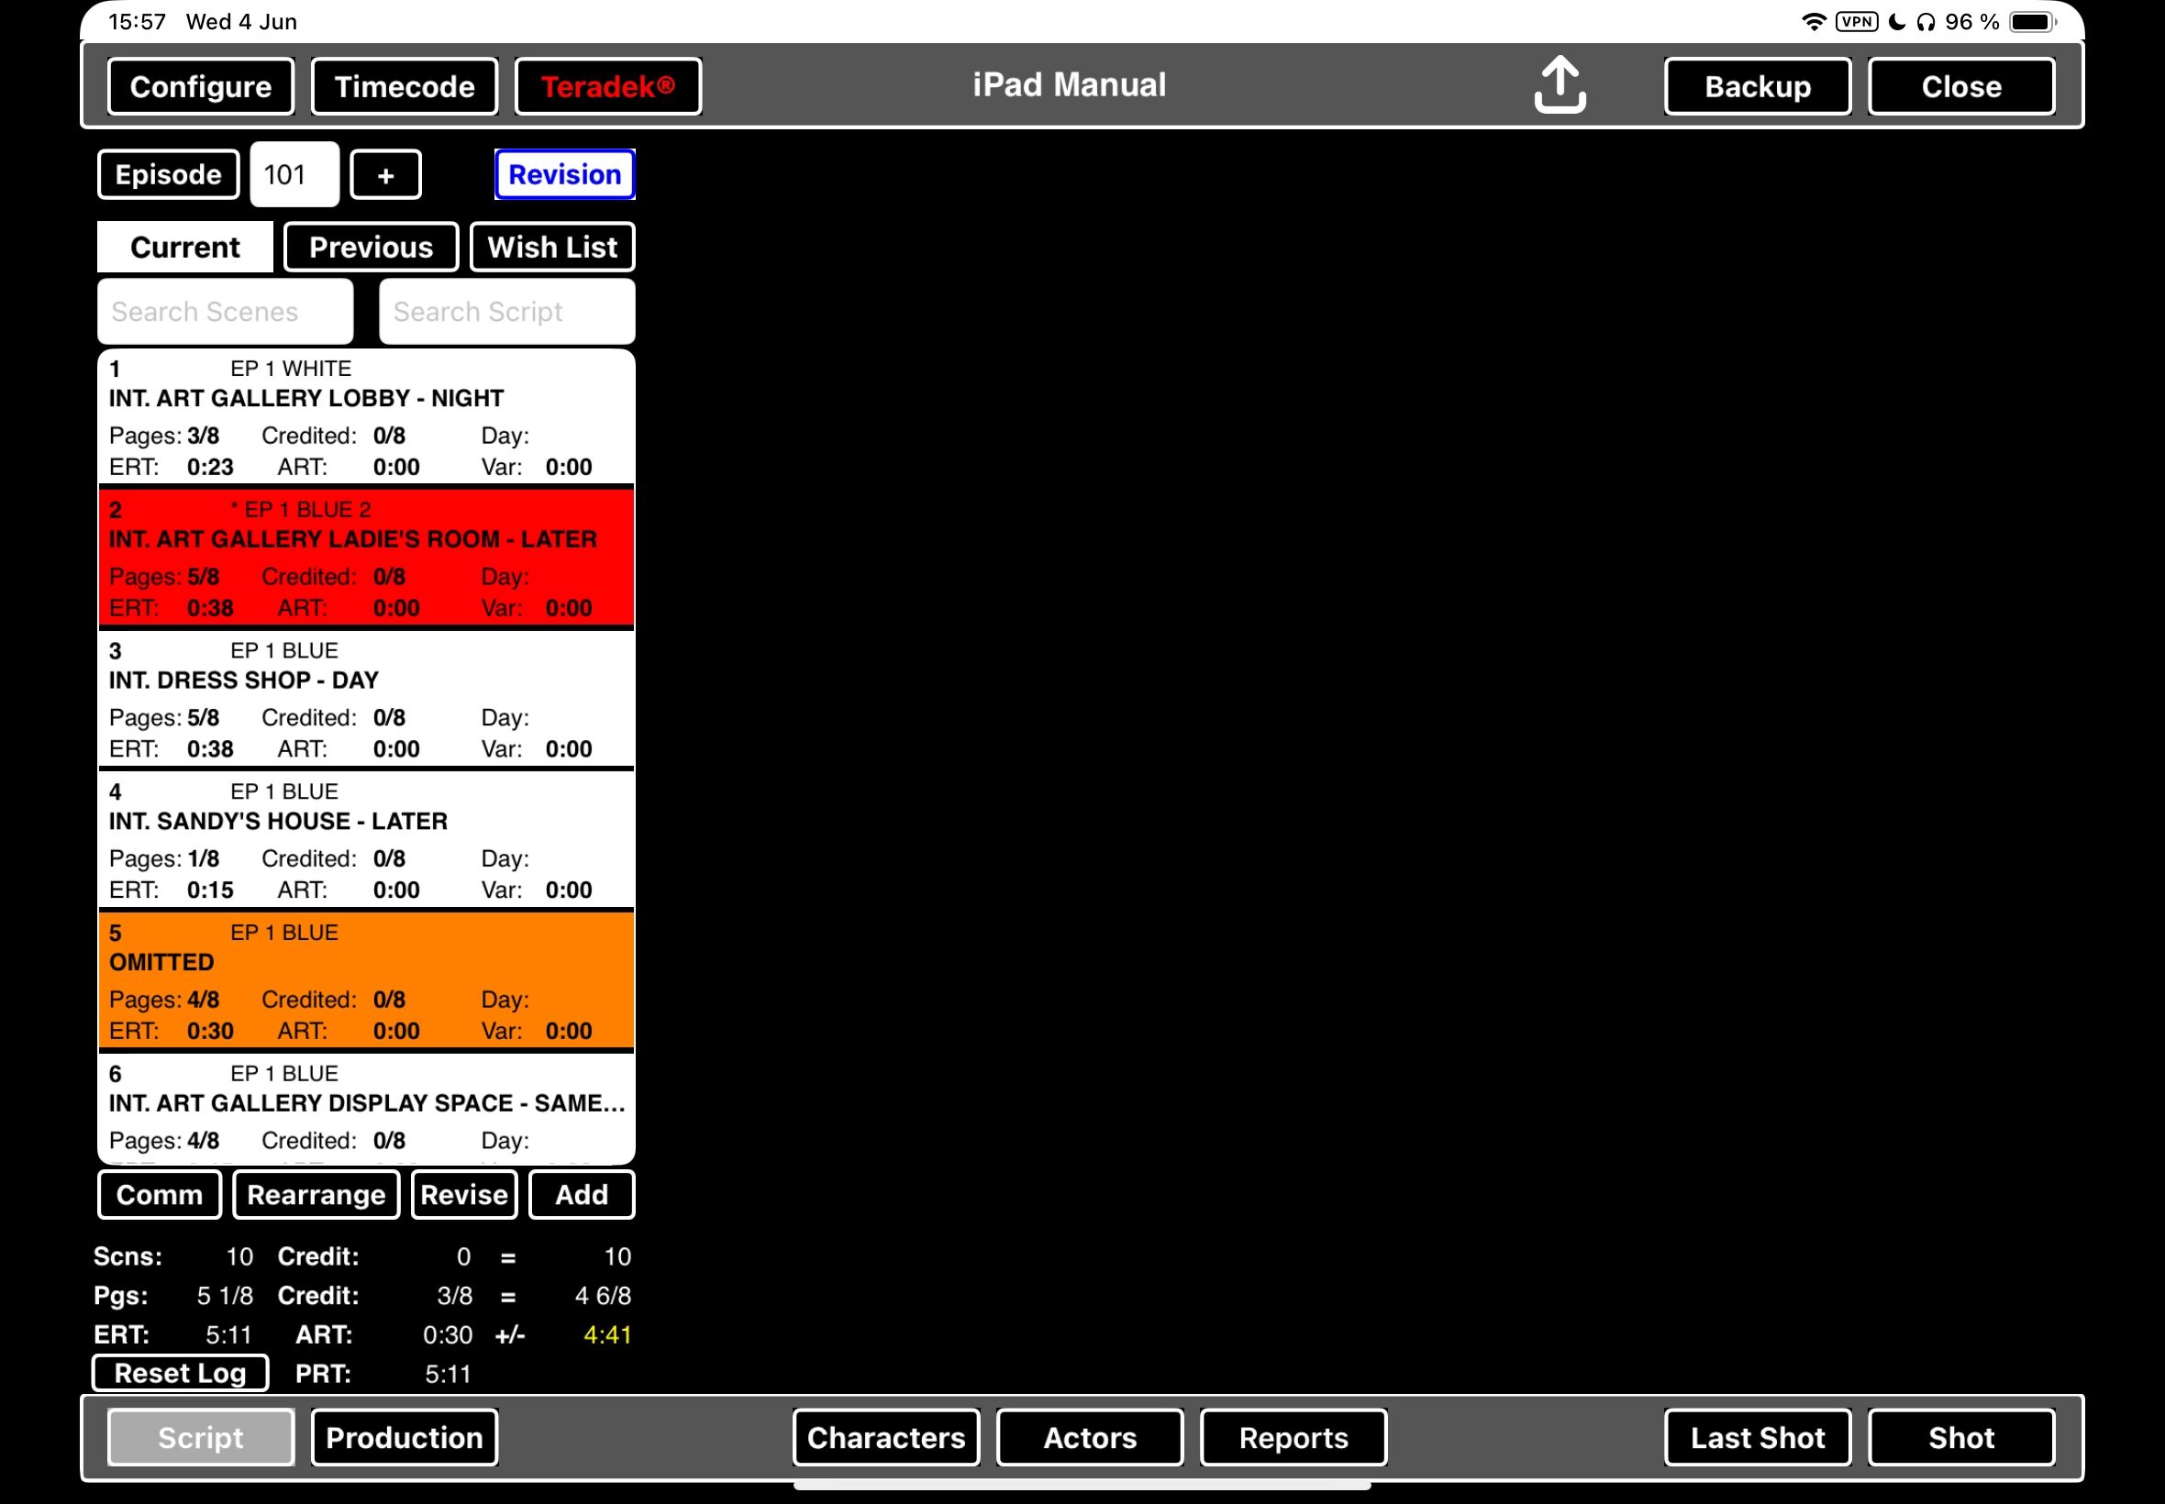The height and width of the screenshot is (1504, 2165).
Task: Open the Teradek® connection button
Action: pos(608,87)
